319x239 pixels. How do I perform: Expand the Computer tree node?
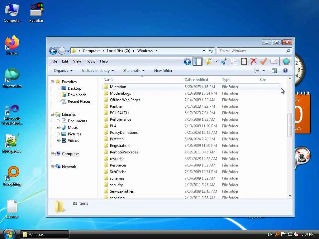click(52, 154)
